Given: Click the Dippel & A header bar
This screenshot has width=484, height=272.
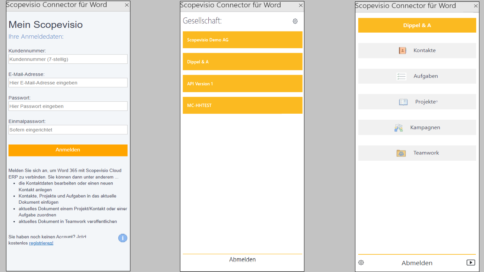Looking at the screenshot, I should [x=417, y=25].
